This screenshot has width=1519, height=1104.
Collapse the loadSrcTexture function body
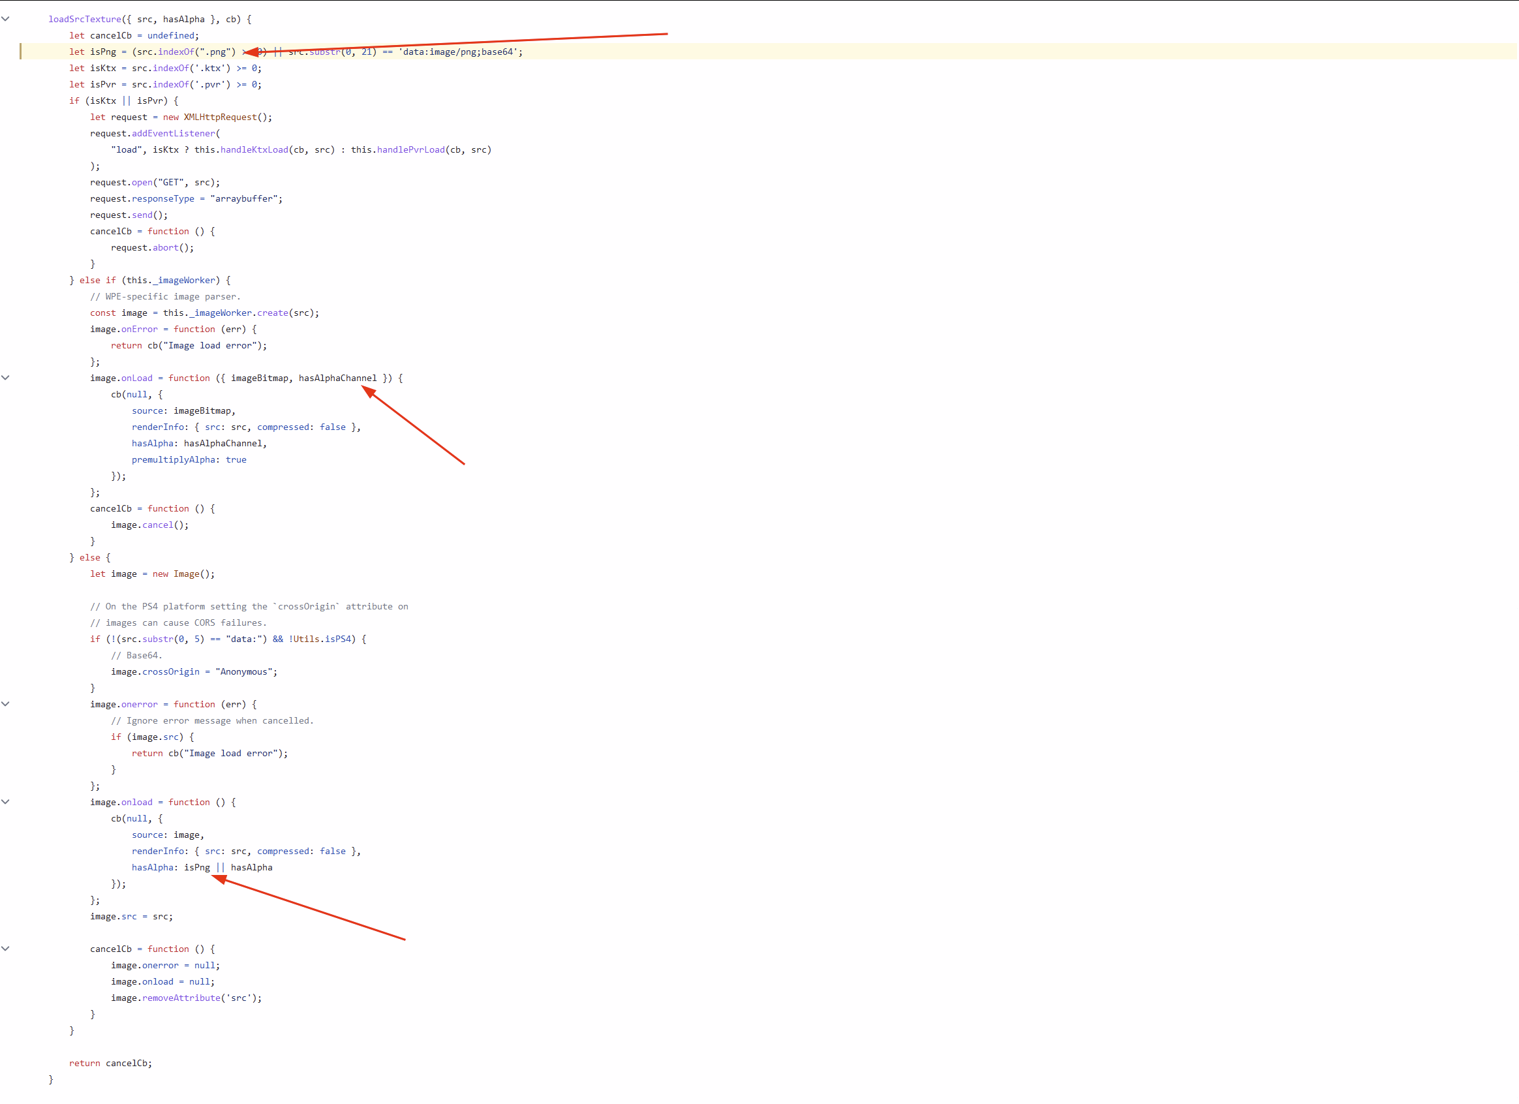(5, 19)
